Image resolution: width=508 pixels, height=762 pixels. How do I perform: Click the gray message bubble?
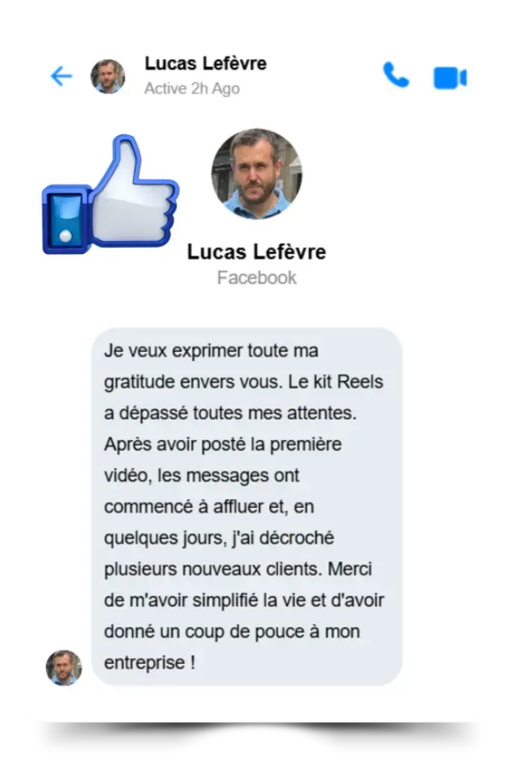(247, 507)
